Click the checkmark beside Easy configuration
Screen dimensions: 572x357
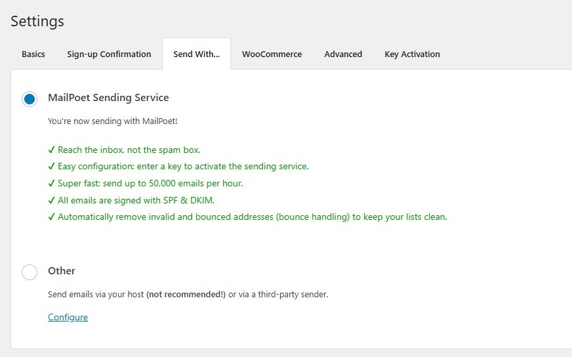point(52,167)
